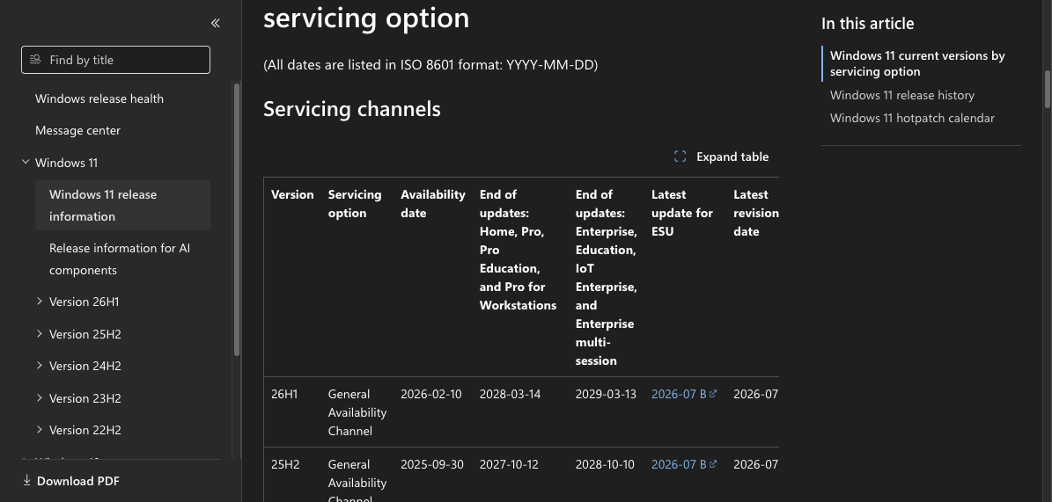Image resolution: width=1052 pixels, height=502 pixels.
Task: Click the sidebar tree scrollbar
Action: 236,220
